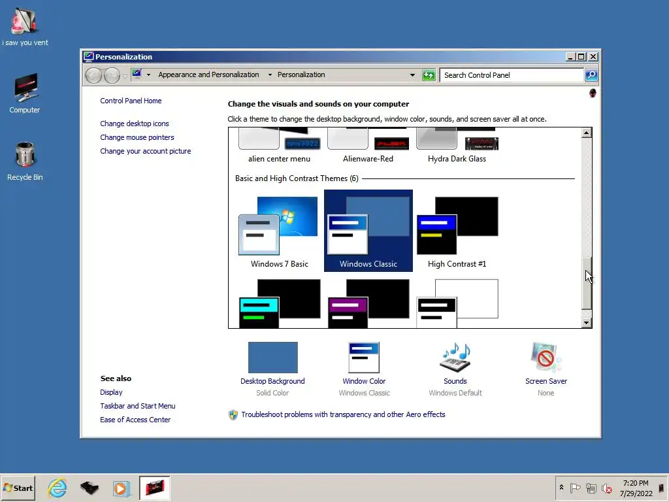Select the cyan and green high contrast theme
This screenshot has width=669, height=502.
280,303
